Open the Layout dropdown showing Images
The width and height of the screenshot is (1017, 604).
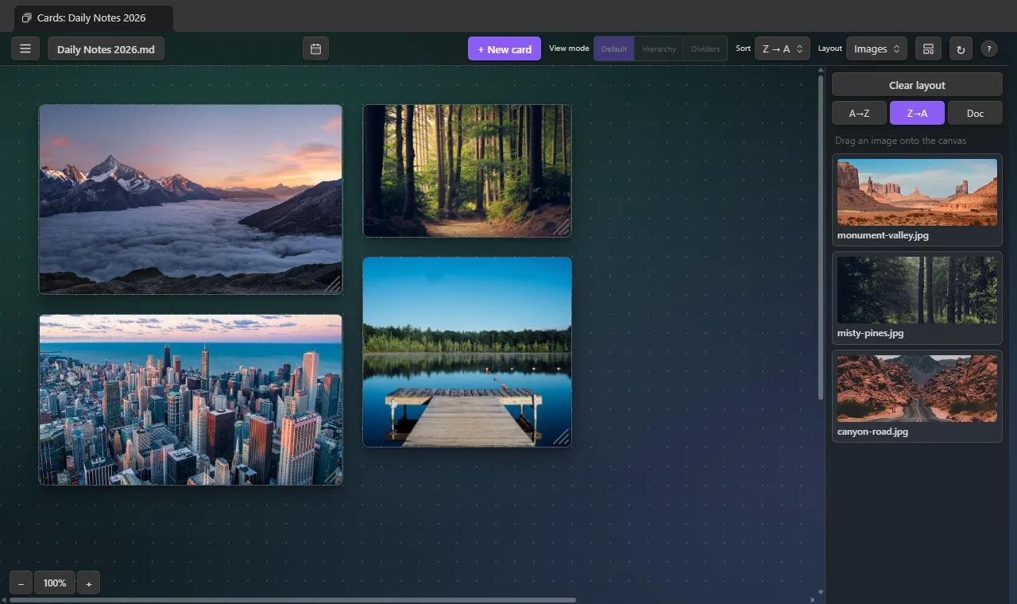[x=876, y=49]
